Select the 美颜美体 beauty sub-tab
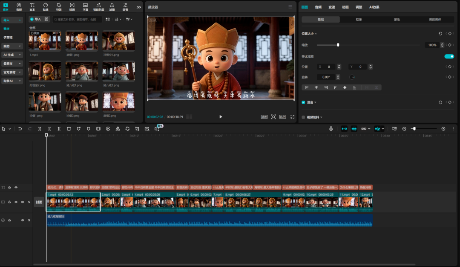 (435, 19)
